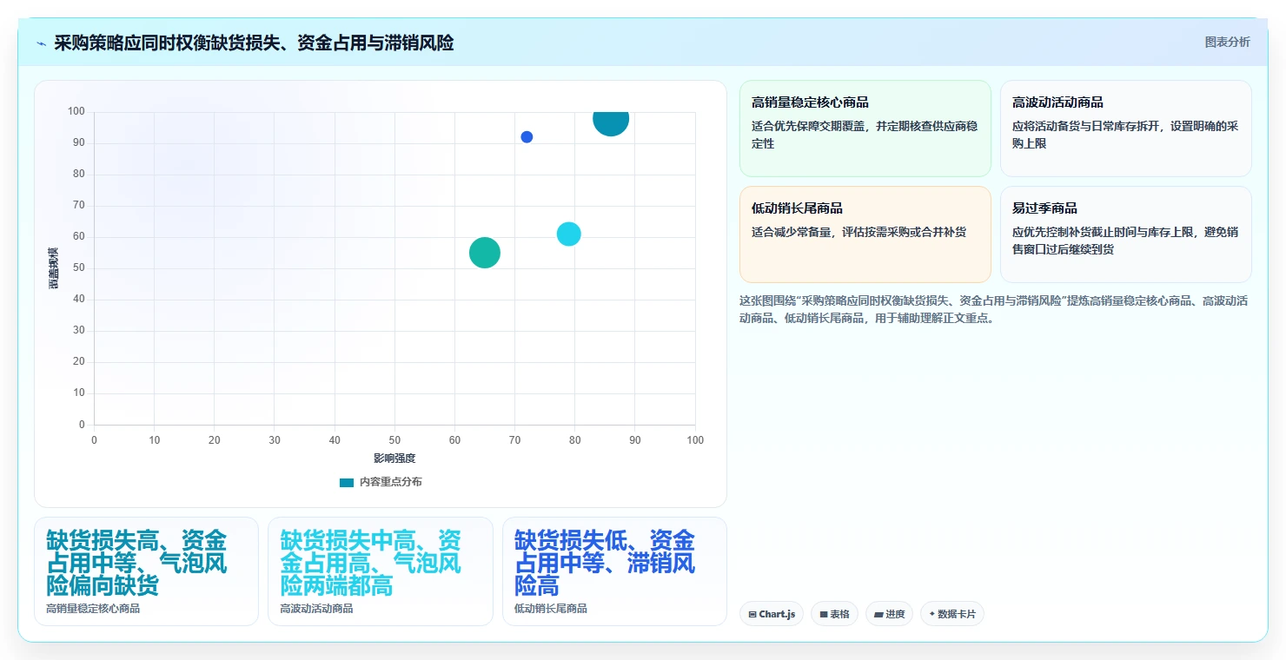This screenshot has width=1286, height=660.
Task: Open the 低动销长尾商品 orange card
Action: pyautogui.click(x=865, y=234)
